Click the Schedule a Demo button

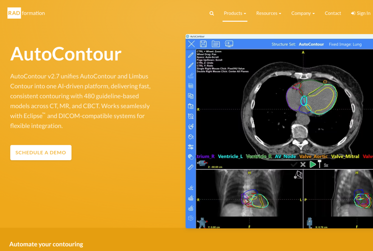41,153
